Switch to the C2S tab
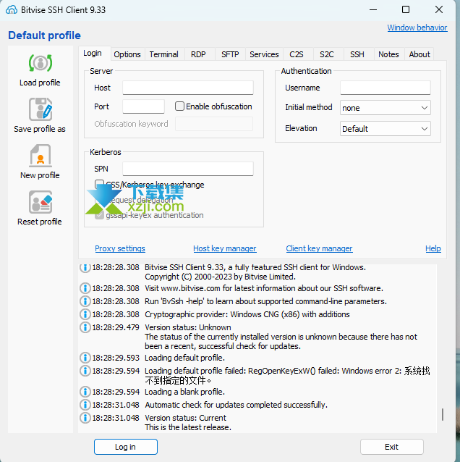Viewport: 460px width, 462px height. (297, 54)
